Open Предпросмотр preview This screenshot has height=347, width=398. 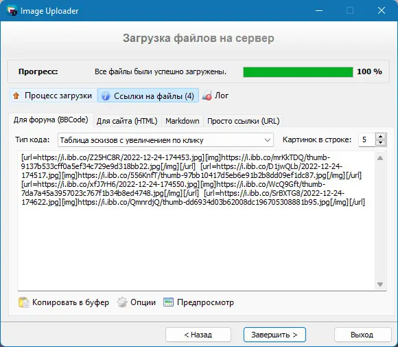199,302
